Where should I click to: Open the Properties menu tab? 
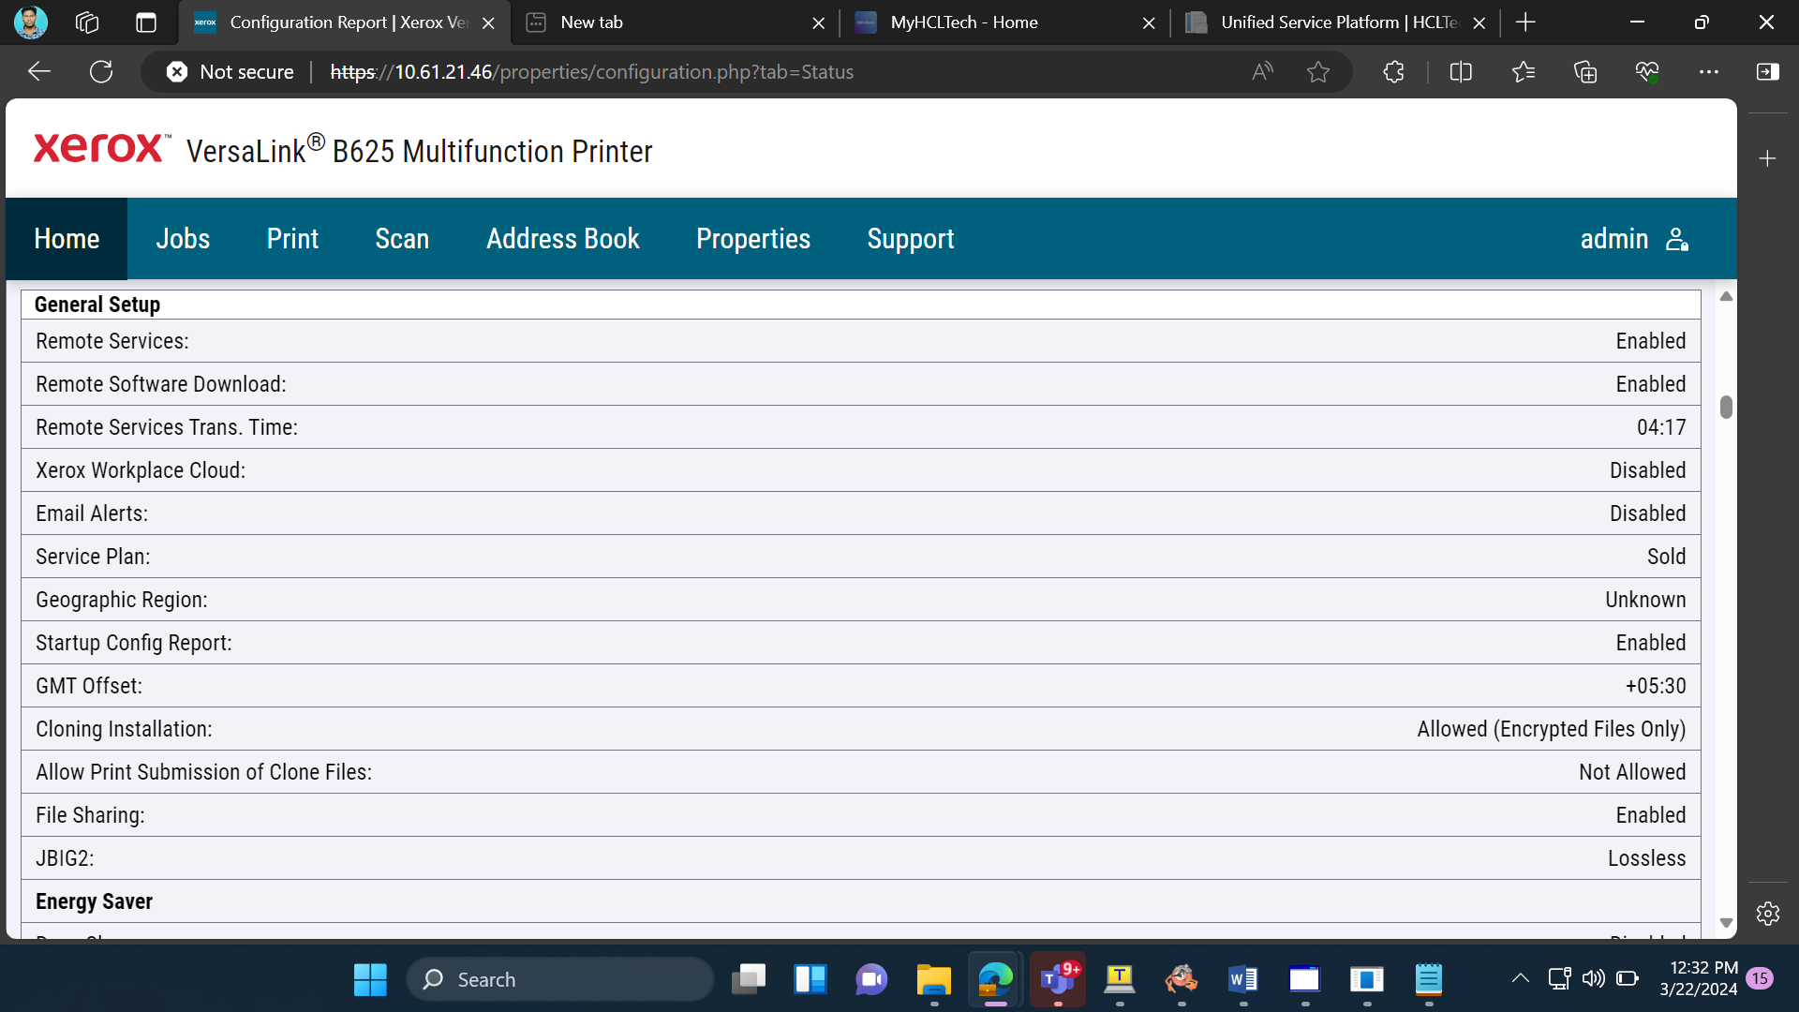click(753, 239)
